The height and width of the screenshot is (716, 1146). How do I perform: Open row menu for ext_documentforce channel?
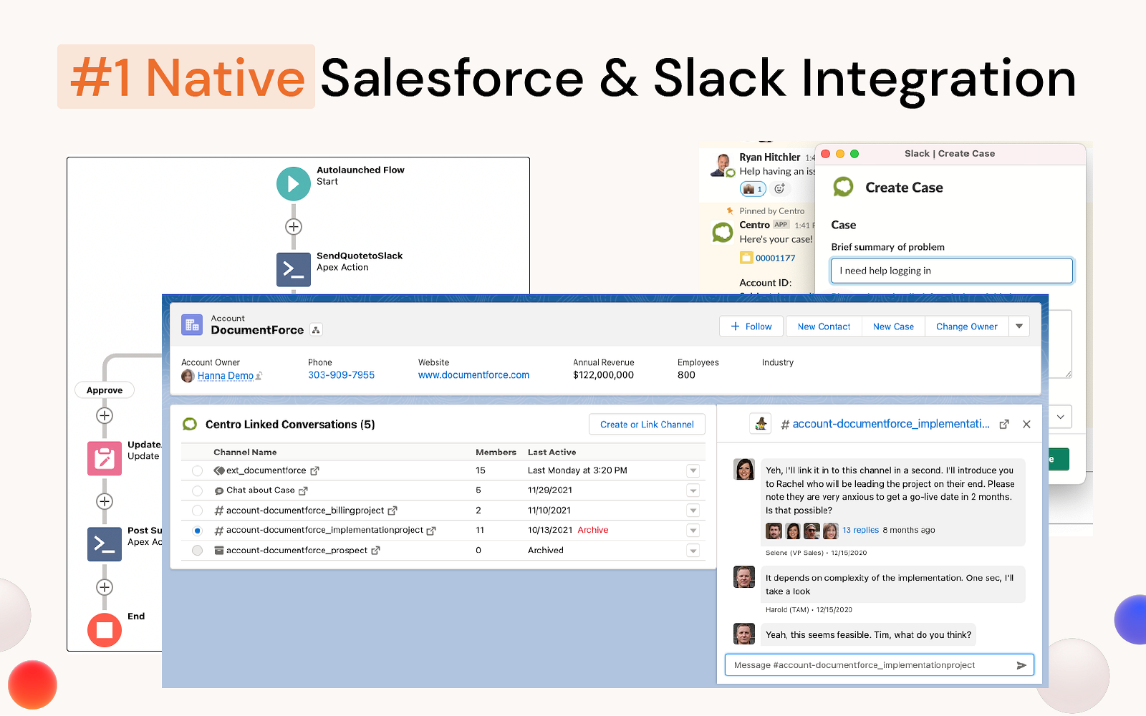(693, 470)
